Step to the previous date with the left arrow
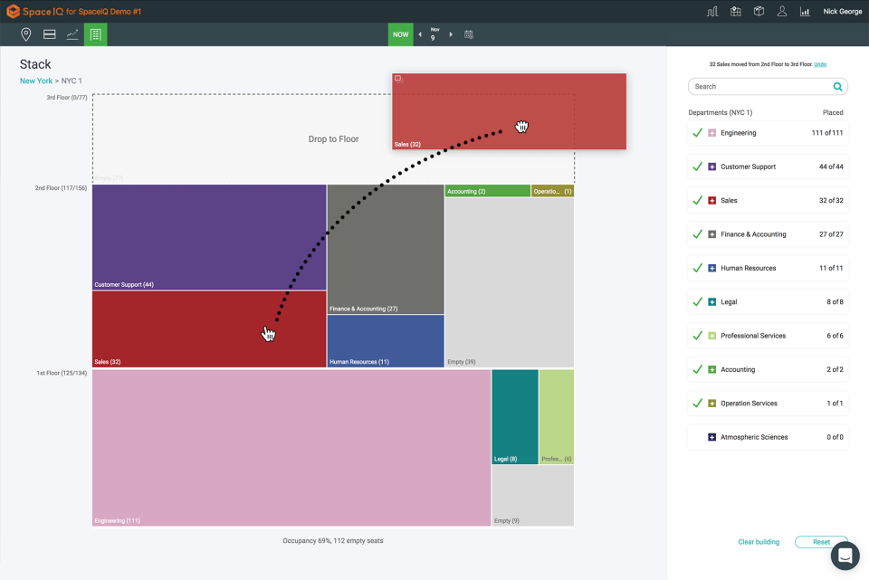Viewport: 869px width, 580px height. point(418,34)
